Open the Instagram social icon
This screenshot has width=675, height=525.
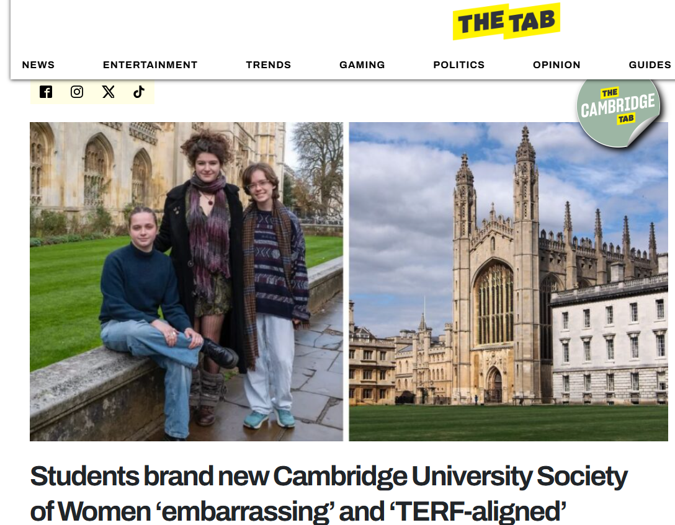[77, 92]
